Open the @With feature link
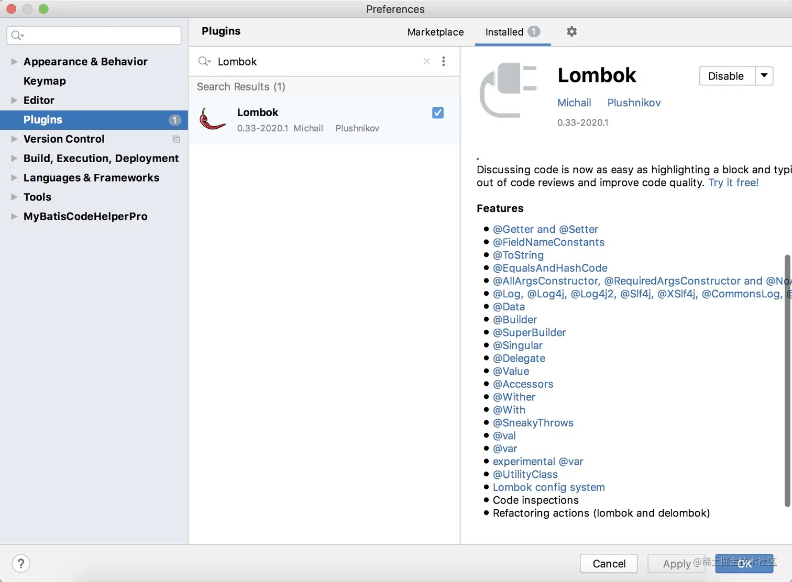 point(509,410)
